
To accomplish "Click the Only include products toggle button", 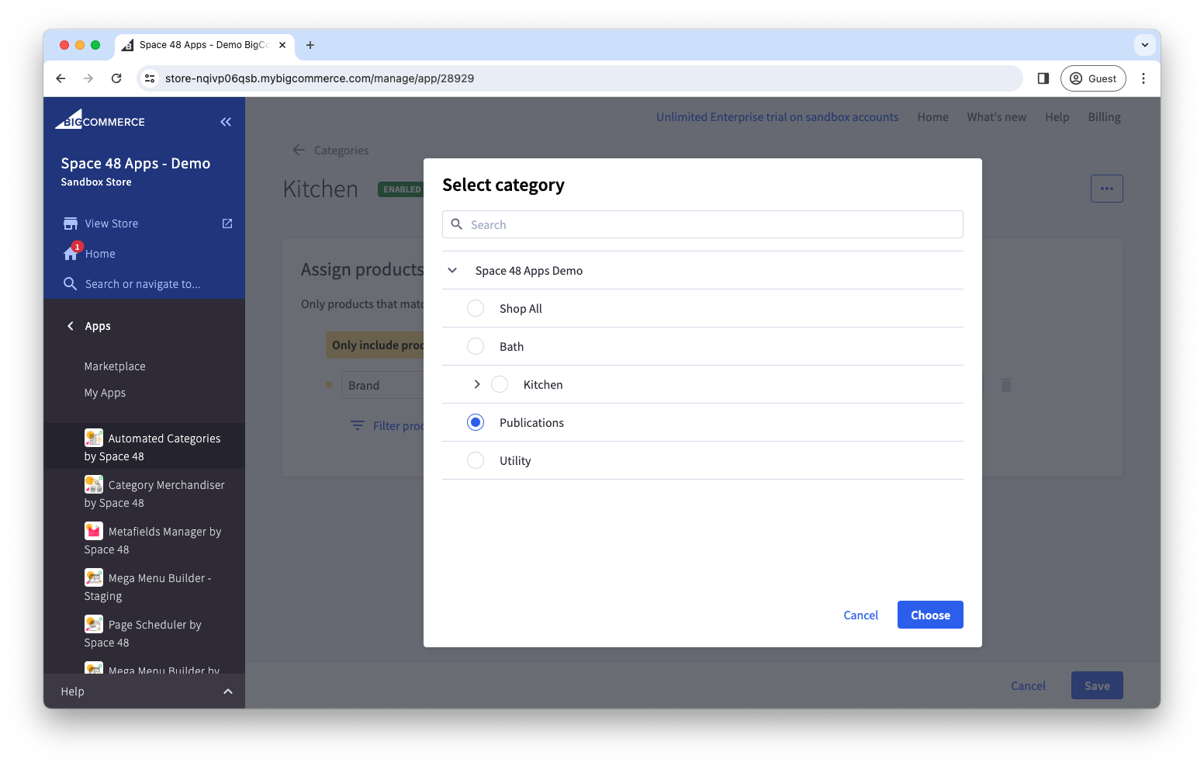I will click(x=375, y=345).
